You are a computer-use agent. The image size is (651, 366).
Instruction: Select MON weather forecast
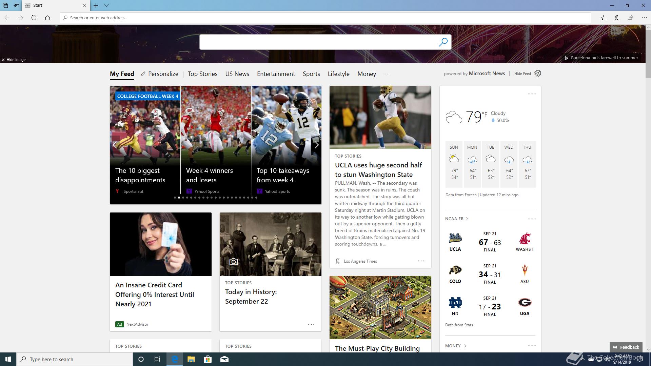pos(472,164)
